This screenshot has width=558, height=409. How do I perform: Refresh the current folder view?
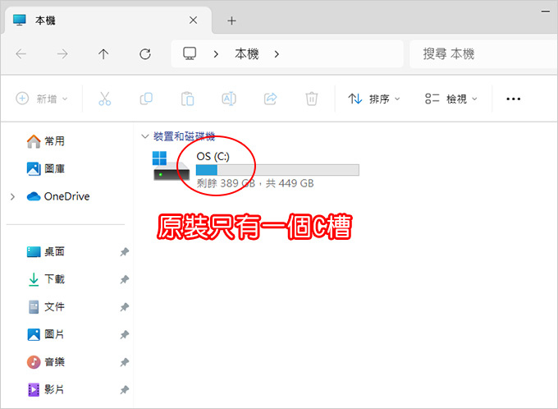[x=145, y=54]
